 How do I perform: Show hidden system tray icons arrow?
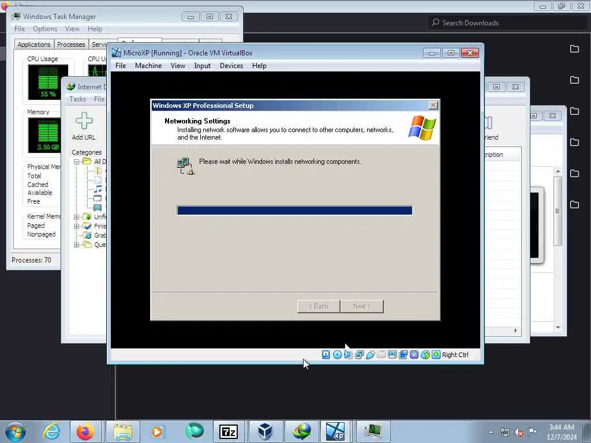(491, 433)
